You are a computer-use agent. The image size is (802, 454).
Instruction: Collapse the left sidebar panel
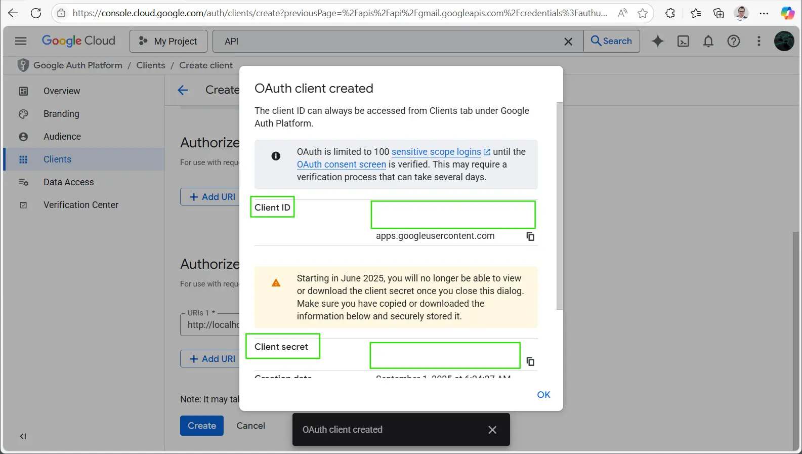[x=23, y=436]
